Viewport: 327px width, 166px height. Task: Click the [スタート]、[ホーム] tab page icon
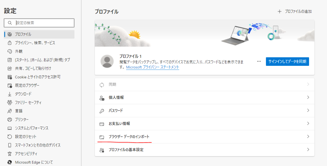click(x=10, y=60)
